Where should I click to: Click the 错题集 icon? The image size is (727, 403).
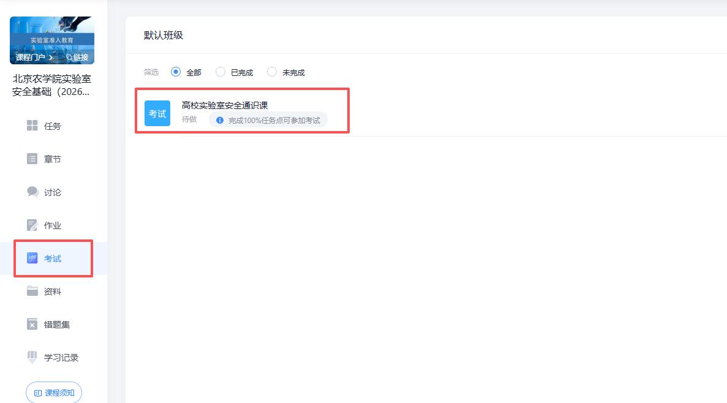pyautogui.click(x=32, y=324)
